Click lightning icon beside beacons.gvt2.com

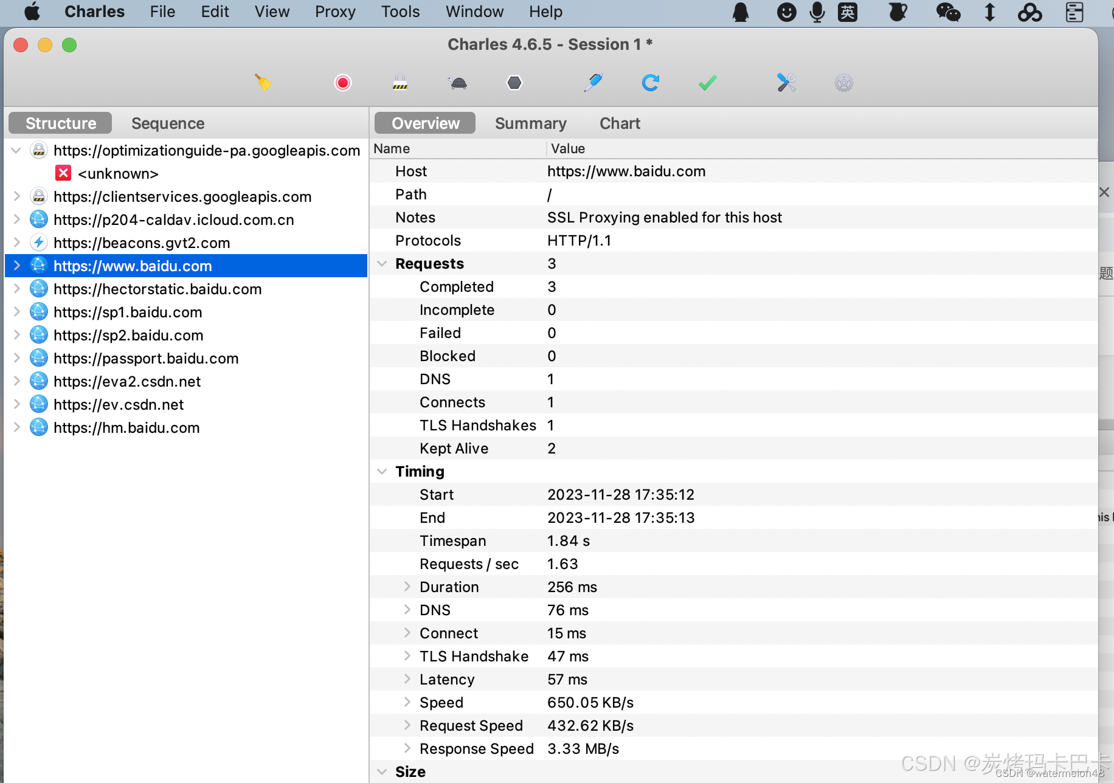(x=39, y=243)
